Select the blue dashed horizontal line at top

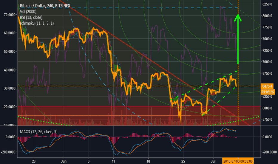(x=128, y=8)
